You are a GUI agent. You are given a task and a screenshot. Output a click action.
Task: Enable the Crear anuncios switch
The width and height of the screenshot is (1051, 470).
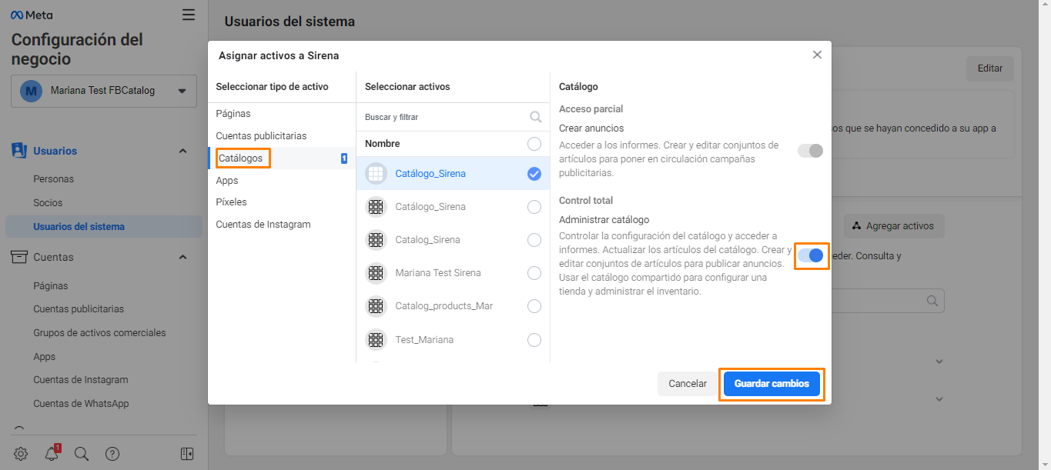(x=811, y=151)
